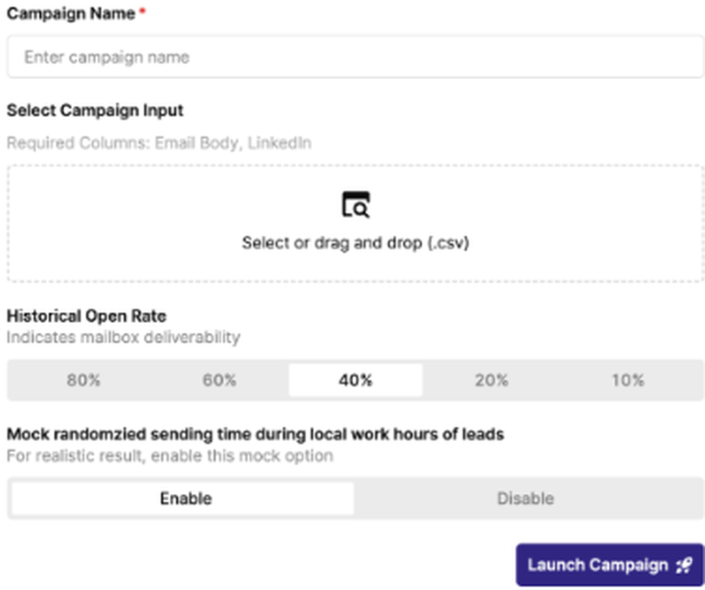Click 'Indicates mailbox deliverability' description
This screenshot has width=705, height=590.
[x=123, y=337]
